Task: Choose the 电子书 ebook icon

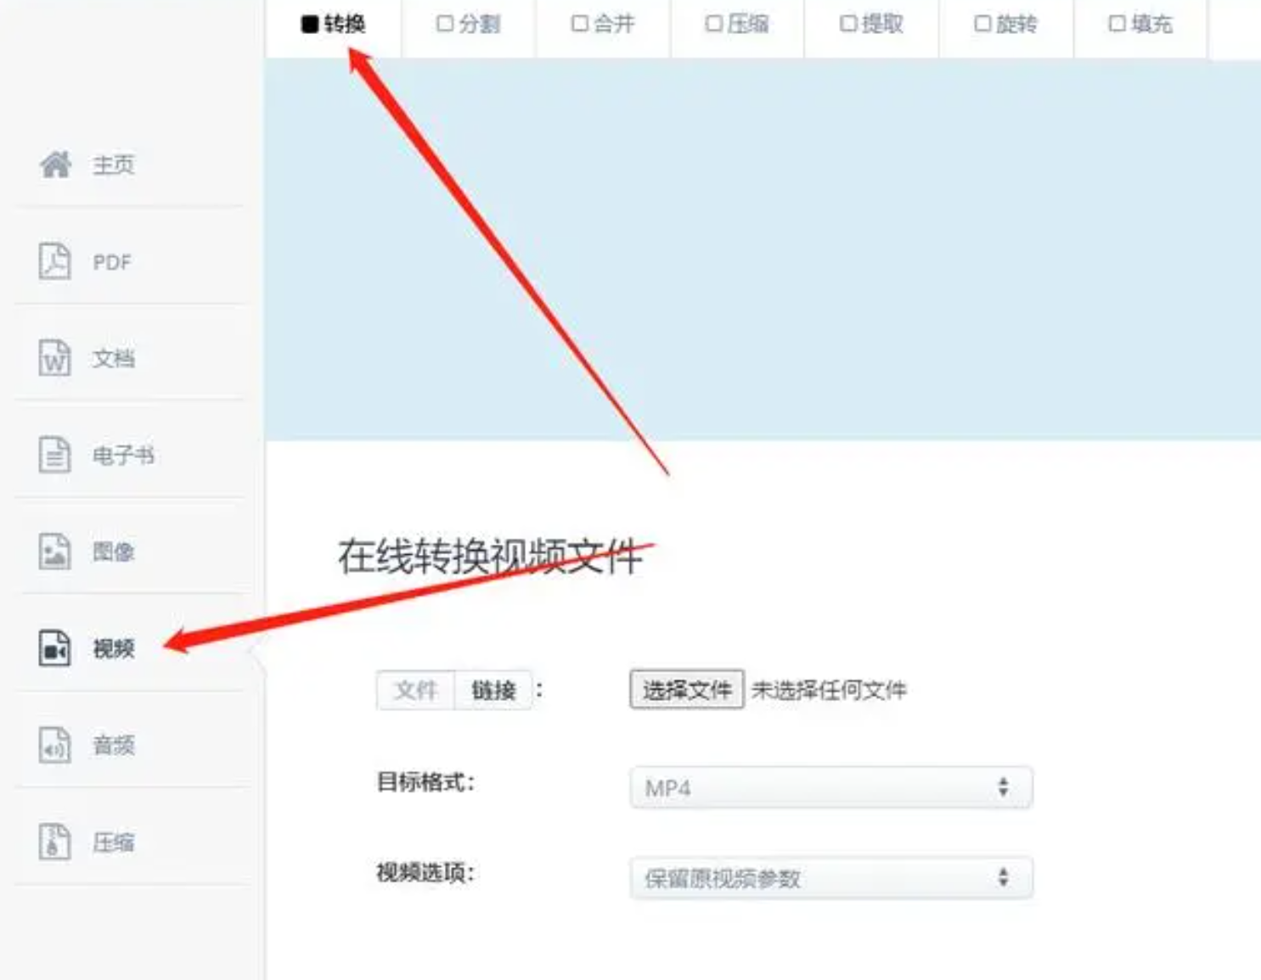Action: [x=54, y=455]
